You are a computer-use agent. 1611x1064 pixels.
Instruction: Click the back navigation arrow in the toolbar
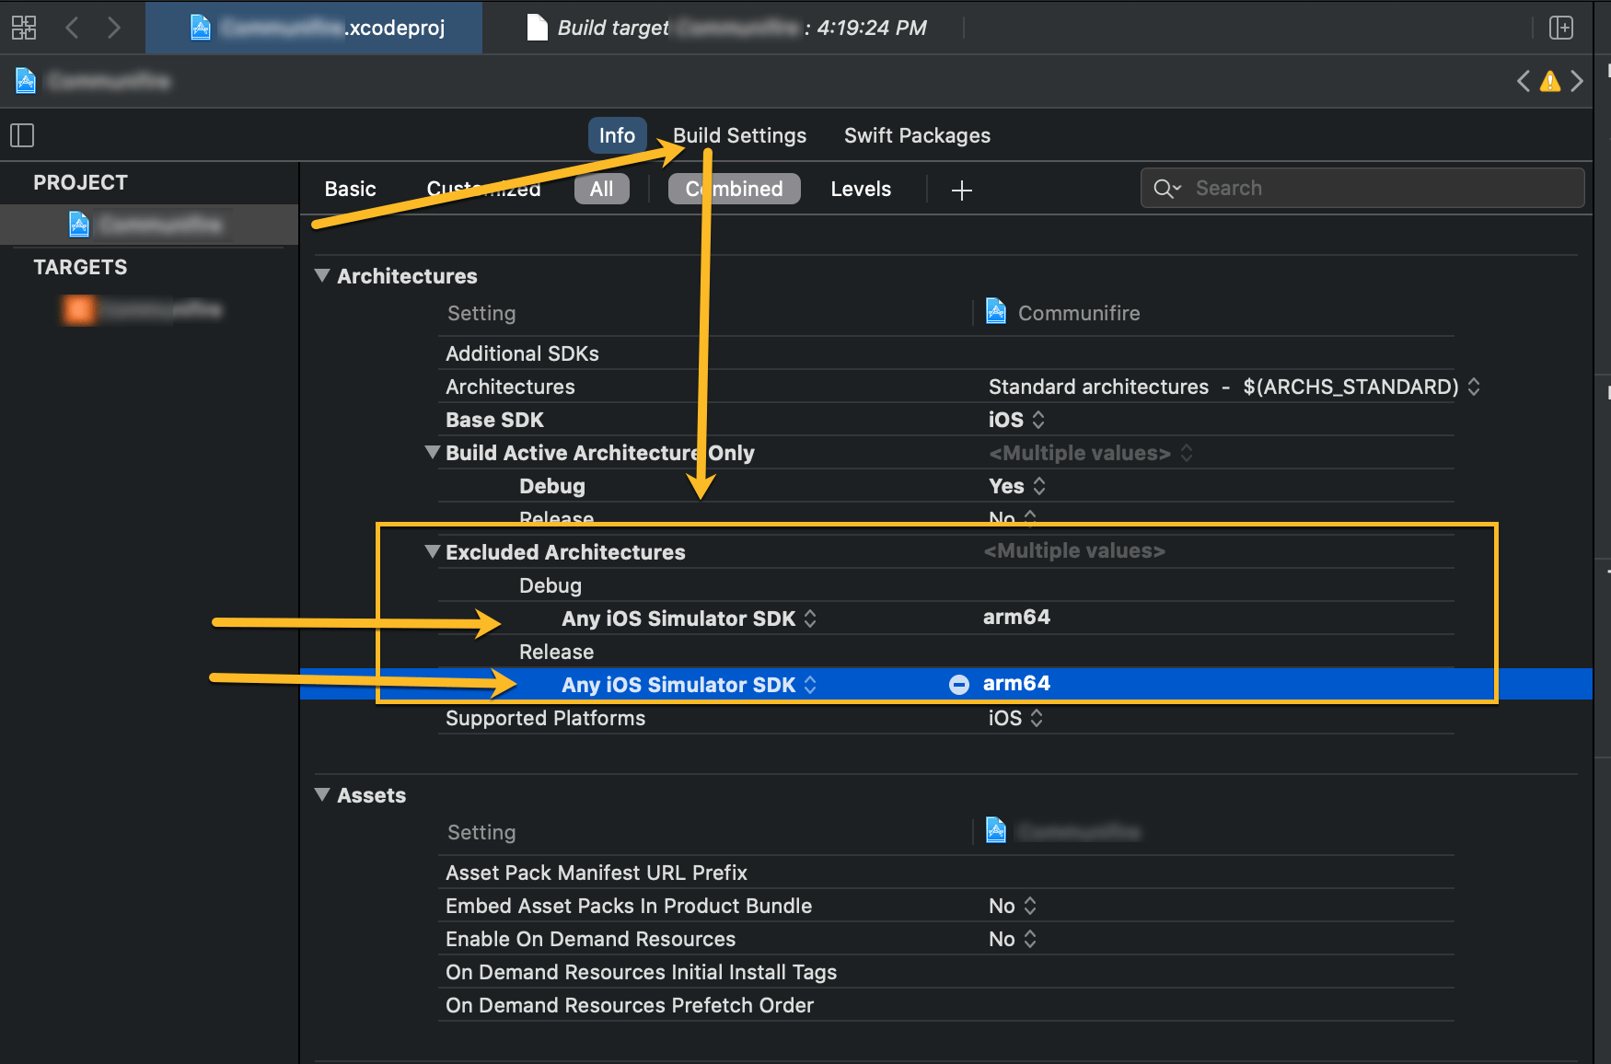coord(72,28)
